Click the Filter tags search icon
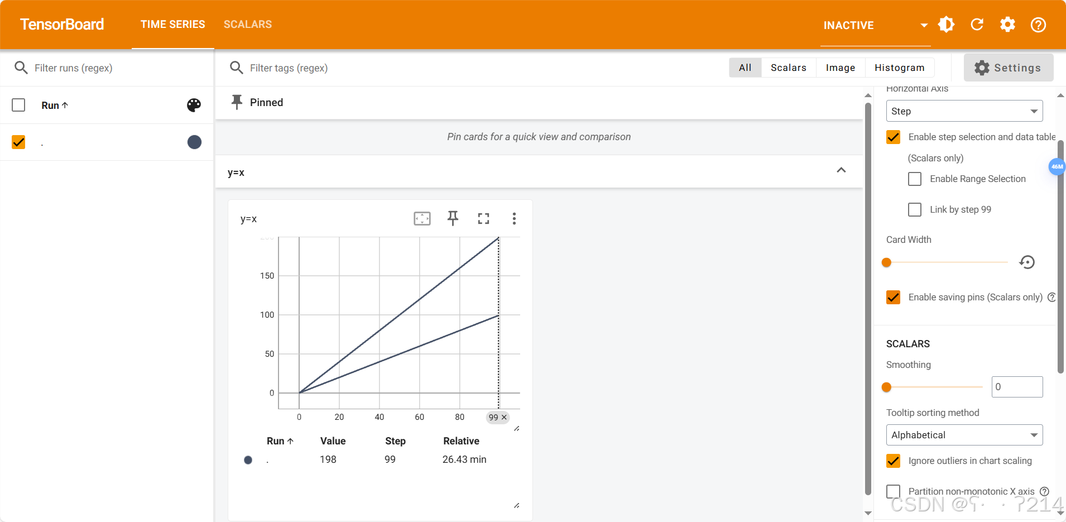 click(x=237, y=68)
